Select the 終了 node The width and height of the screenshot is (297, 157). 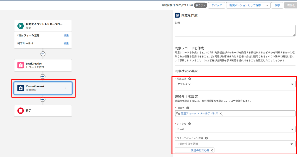pyautogui.click(x=43, y=111)
